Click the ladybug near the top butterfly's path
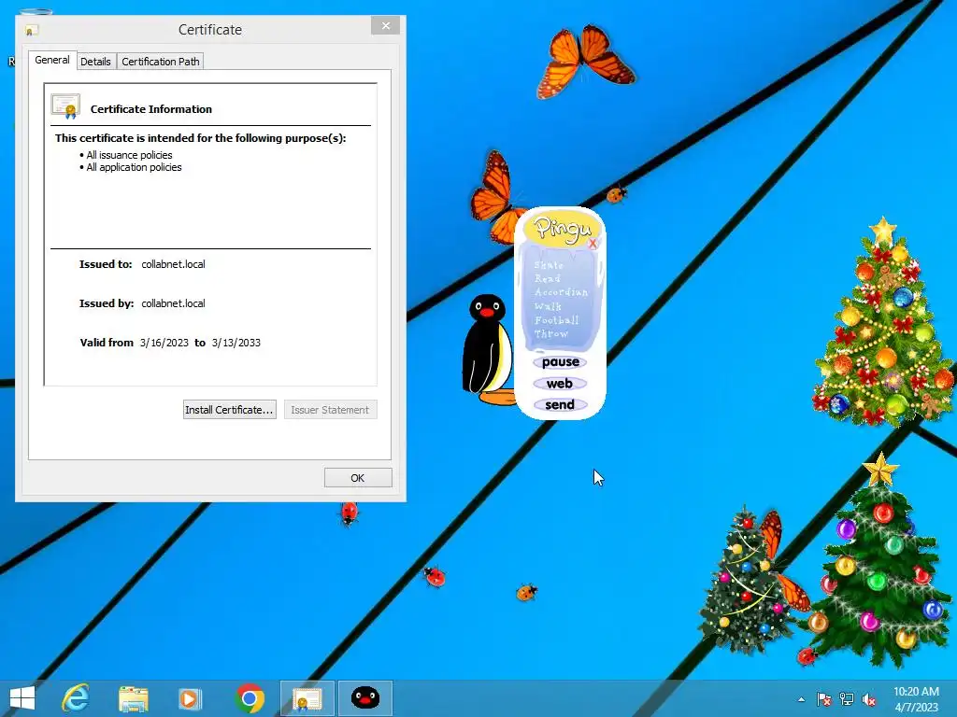957x717 pixels. (617, 194)
